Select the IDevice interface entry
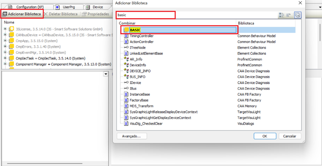Viewport: 322px width, 166px height. [135, 83]
